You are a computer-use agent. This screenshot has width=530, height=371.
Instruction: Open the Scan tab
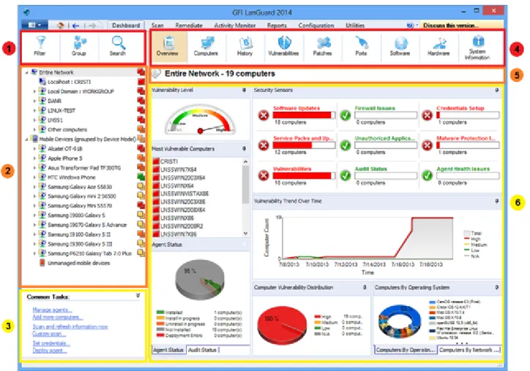click(x=157, y=26)
